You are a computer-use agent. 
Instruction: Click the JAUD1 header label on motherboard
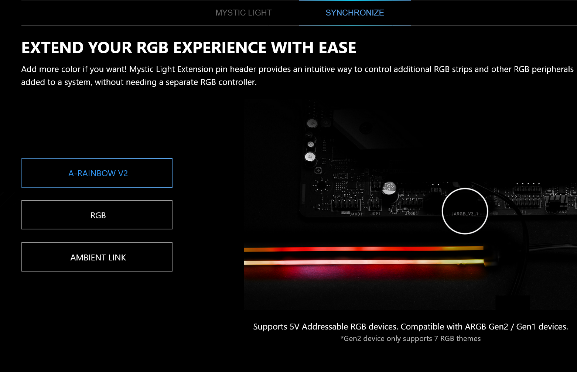tap(356, 214)
